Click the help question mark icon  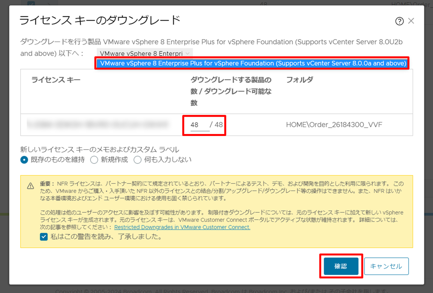(x=399, y=21)
